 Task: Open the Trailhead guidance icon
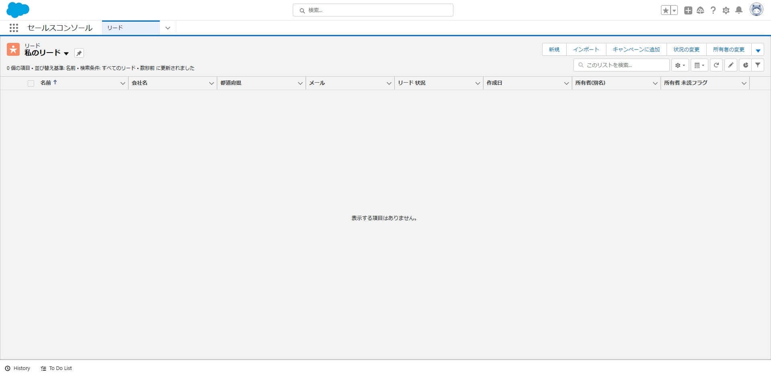pyautogui.click(x=700, y=10)
